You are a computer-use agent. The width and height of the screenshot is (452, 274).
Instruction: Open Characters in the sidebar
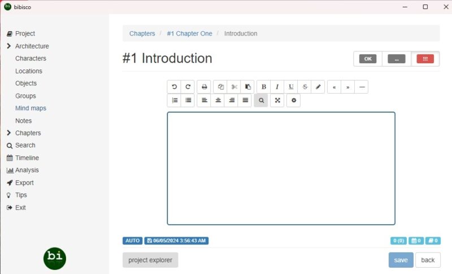click(31, 58)
